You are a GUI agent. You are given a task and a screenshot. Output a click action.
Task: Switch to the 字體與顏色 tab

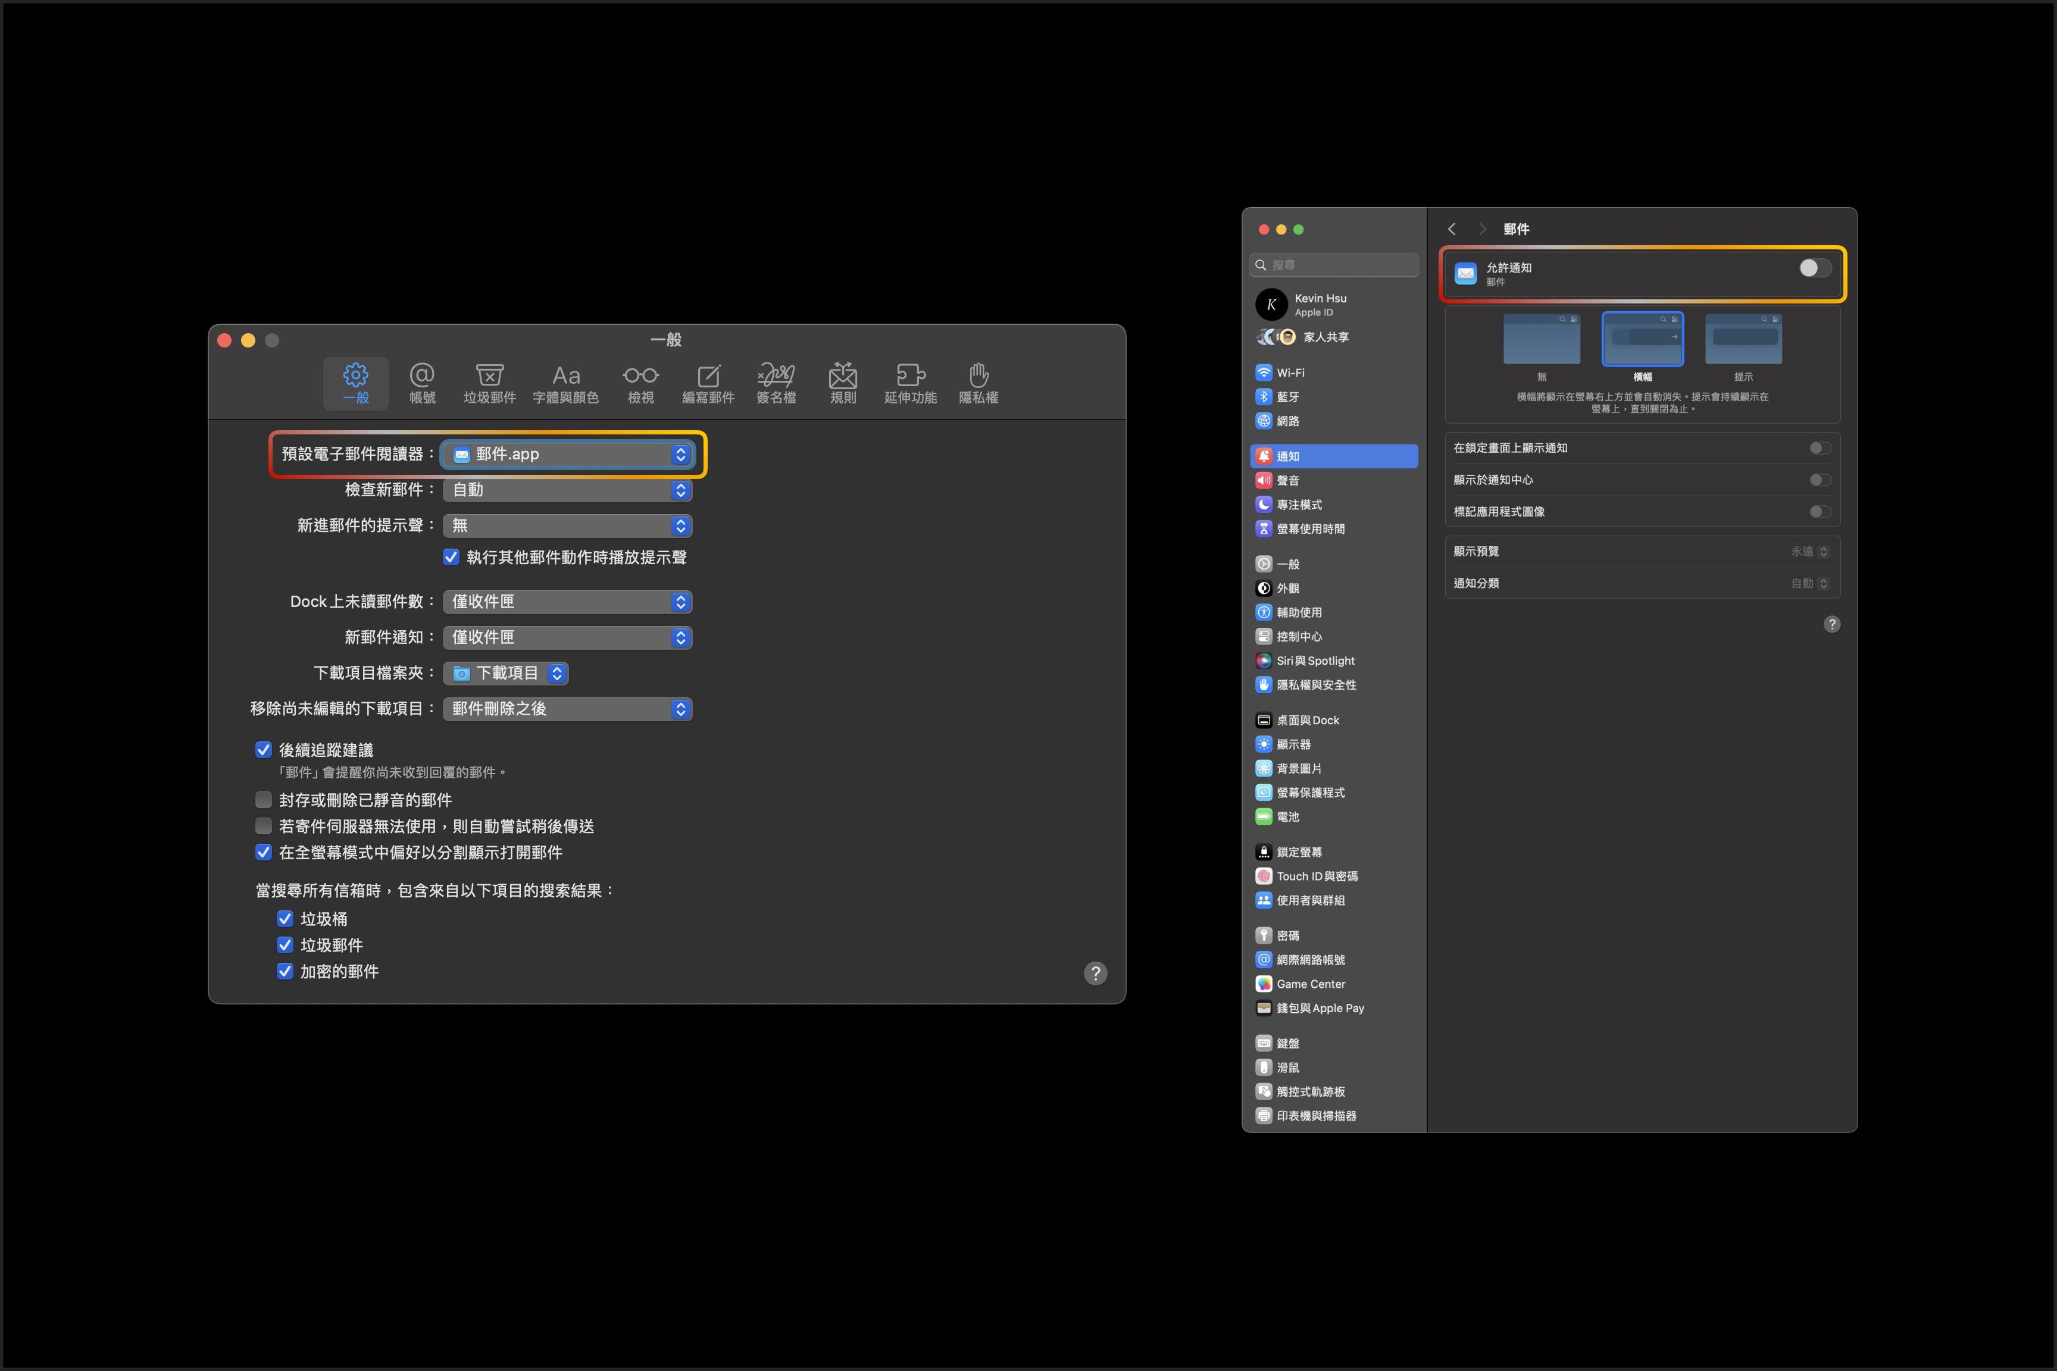[566, 383]
